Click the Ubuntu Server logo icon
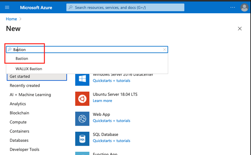 [x=82, y=99]
